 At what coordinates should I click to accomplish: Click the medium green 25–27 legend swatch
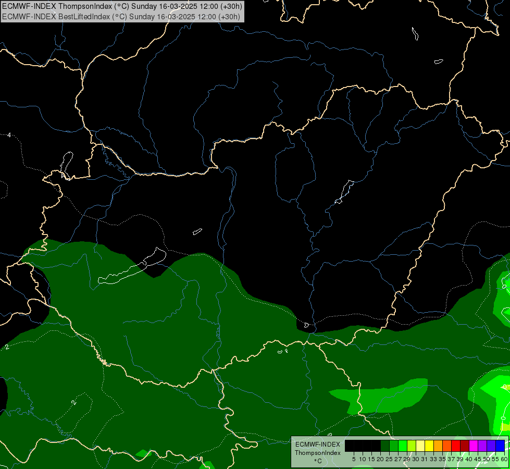[x=394, y=446]
